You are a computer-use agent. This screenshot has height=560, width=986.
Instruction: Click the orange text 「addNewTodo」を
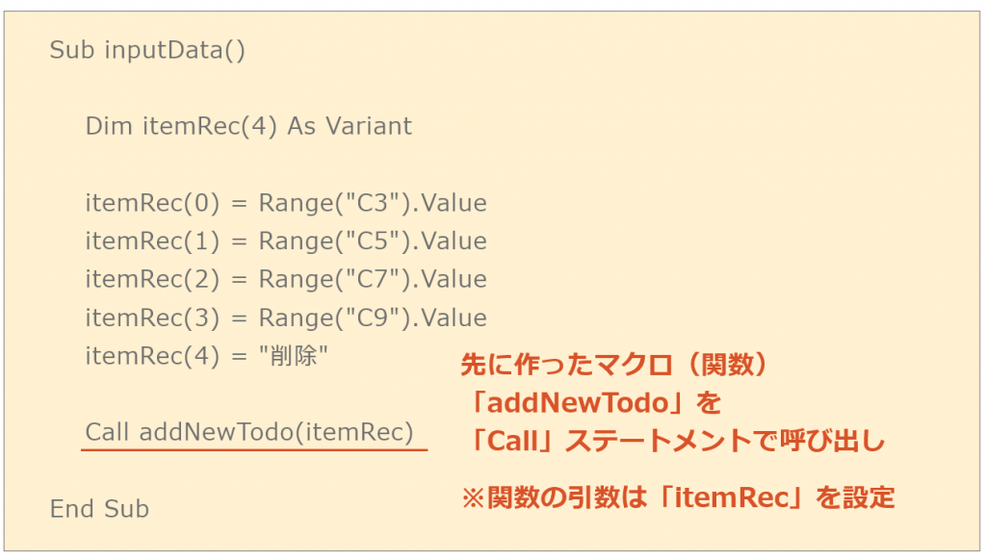592,403
